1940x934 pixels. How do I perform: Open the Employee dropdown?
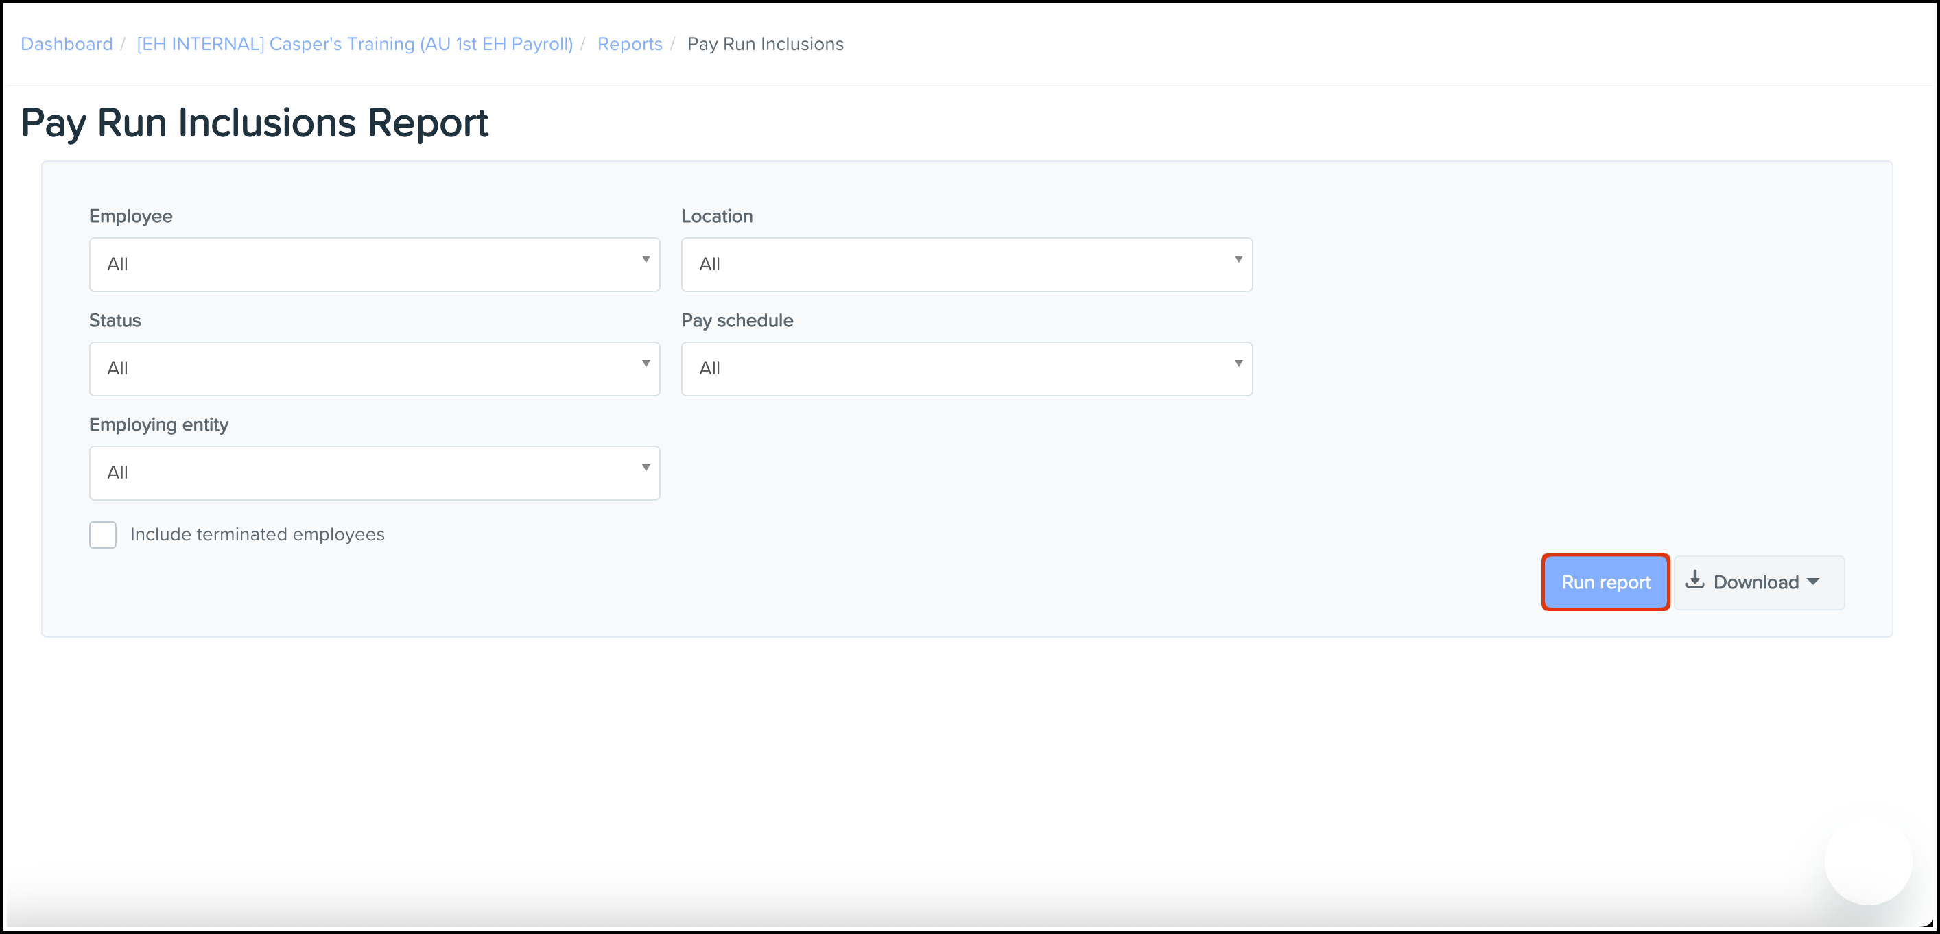375,264
